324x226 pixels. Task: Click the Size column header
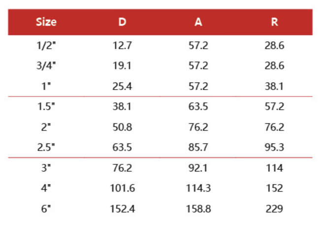(46, 22)
